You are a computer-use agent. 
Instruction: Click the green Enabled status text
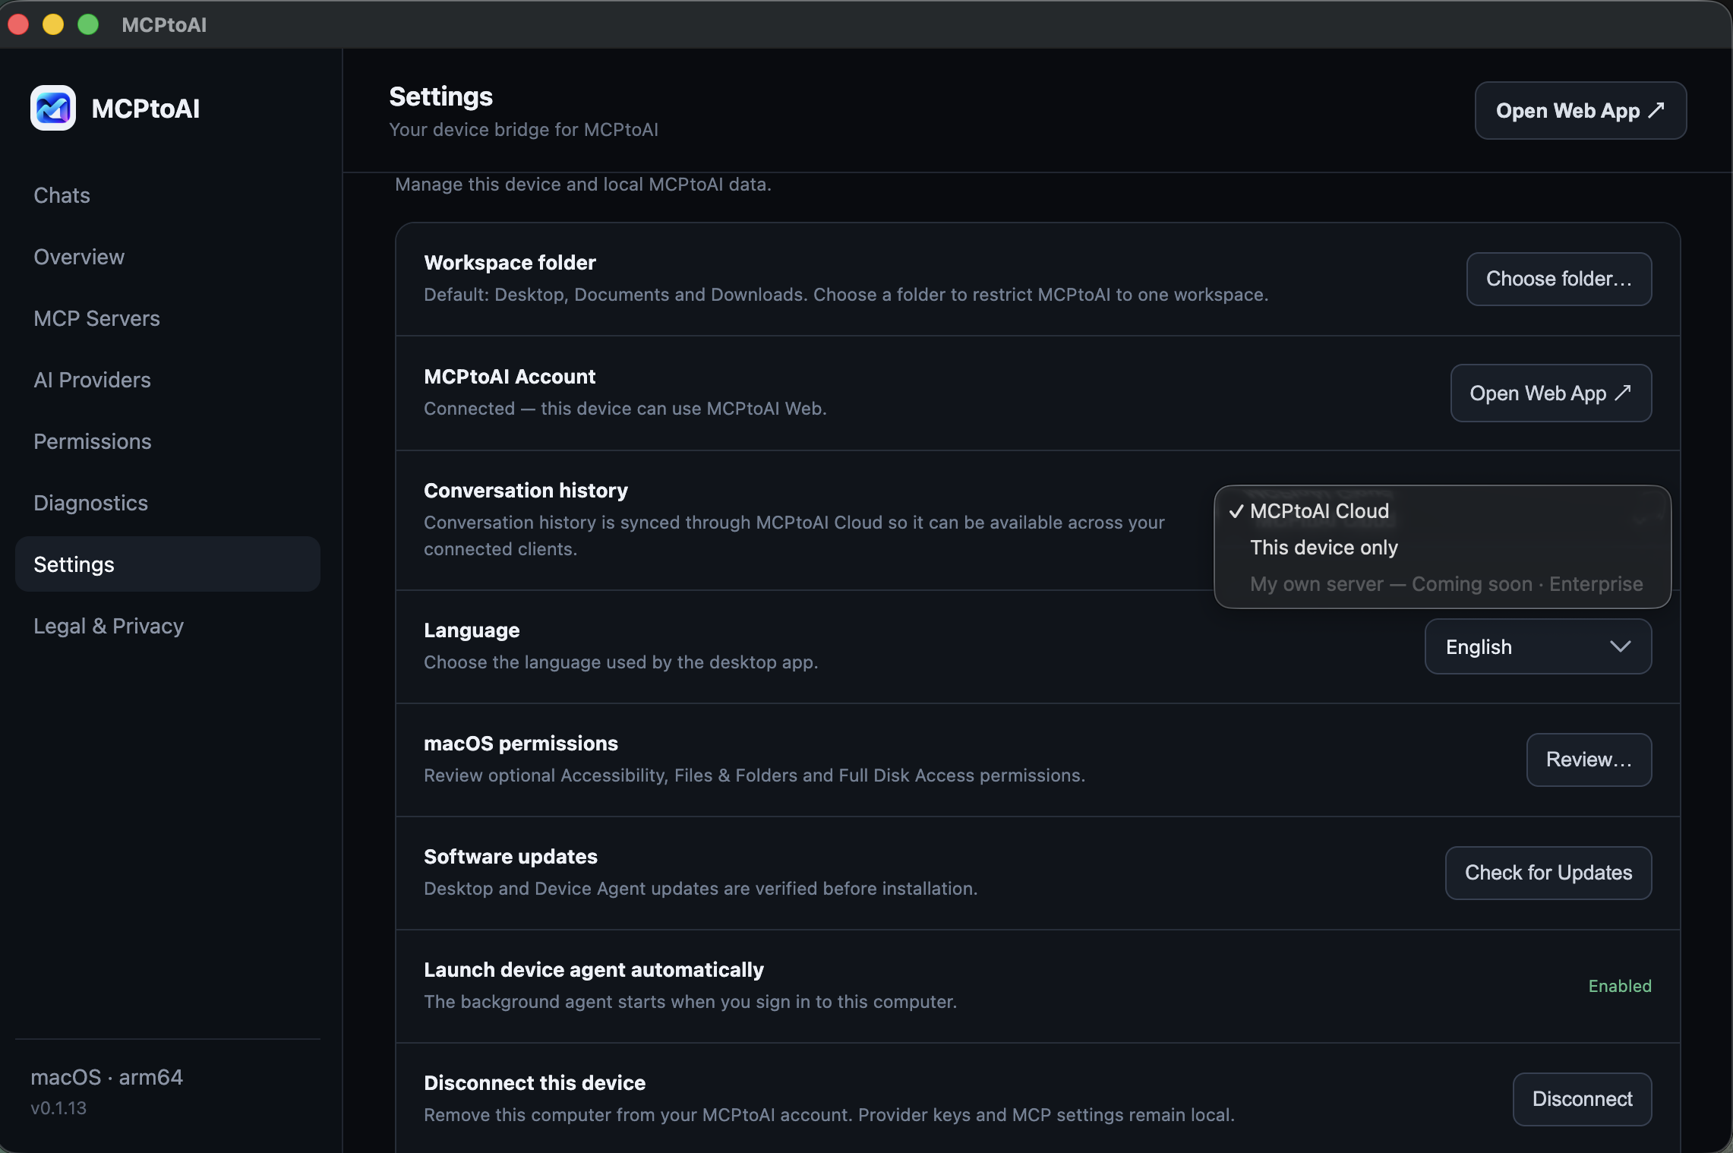click(x=1620, y=986)
